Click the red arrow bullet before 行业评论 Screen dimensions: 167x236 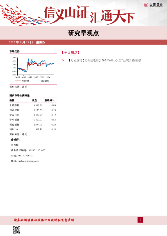coord(63,61)
